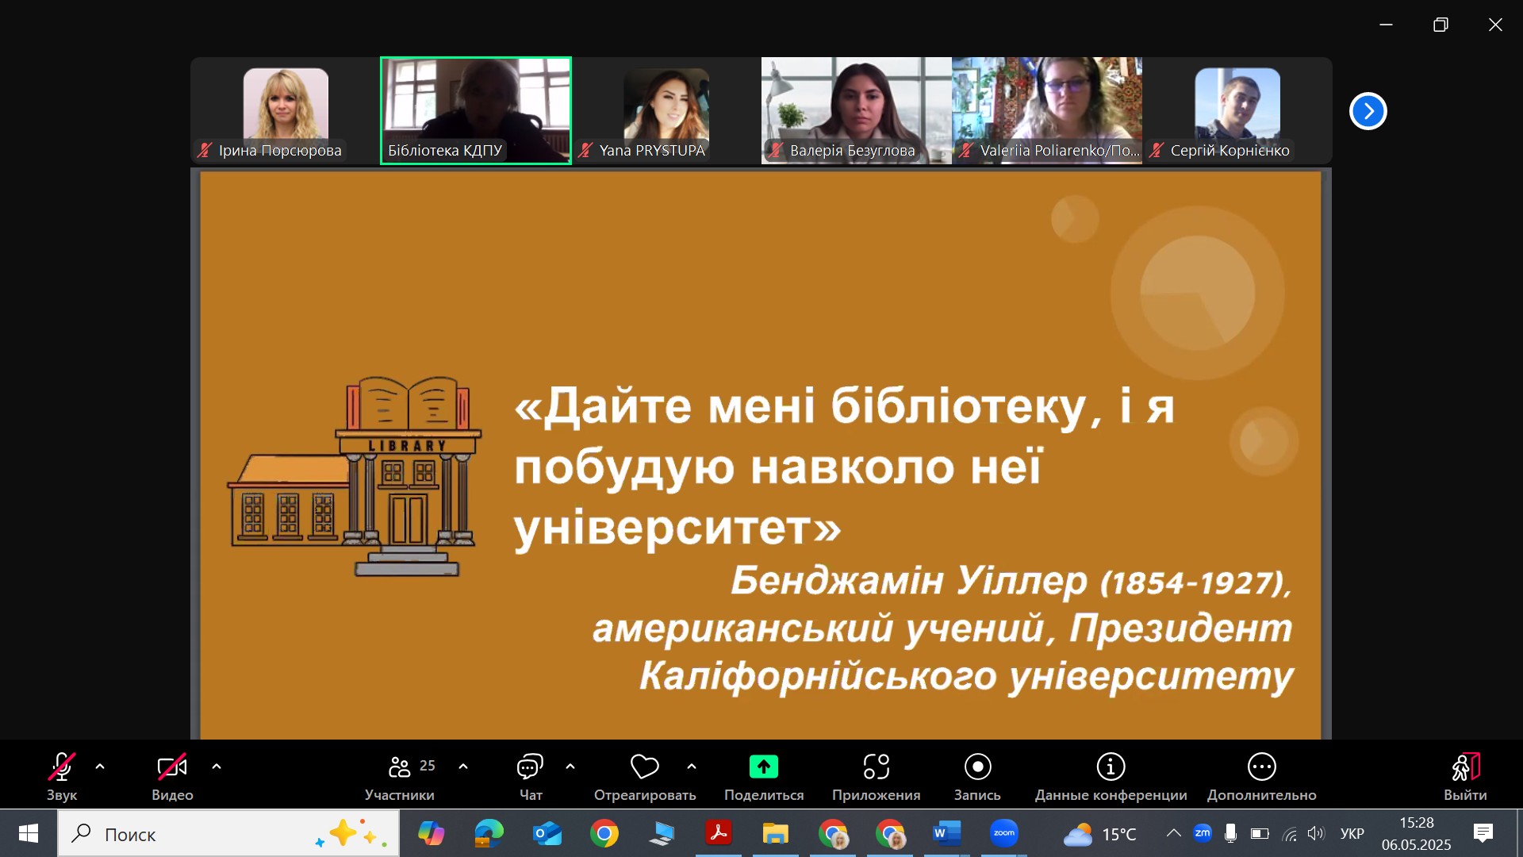This screenshot has height=857, width=1523.
Task: Start recording with the Record icon
Action: (x=977, y=767)
